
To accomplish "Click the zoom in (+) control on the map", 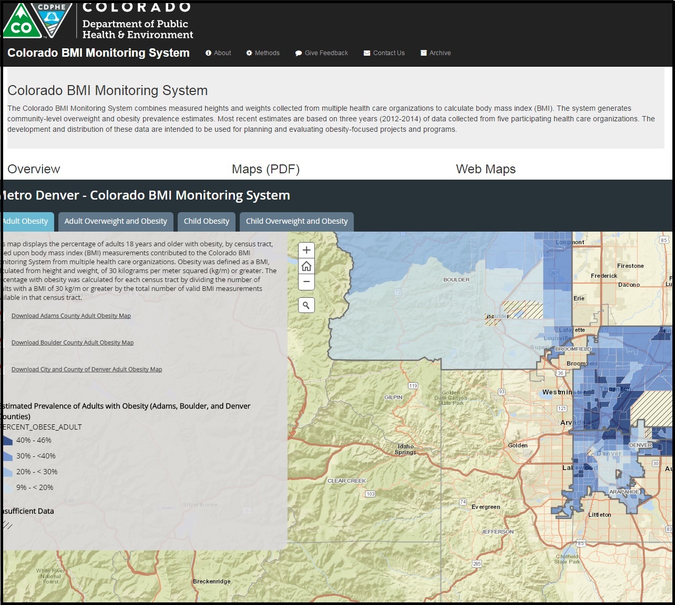I will [x=306, y=250].
